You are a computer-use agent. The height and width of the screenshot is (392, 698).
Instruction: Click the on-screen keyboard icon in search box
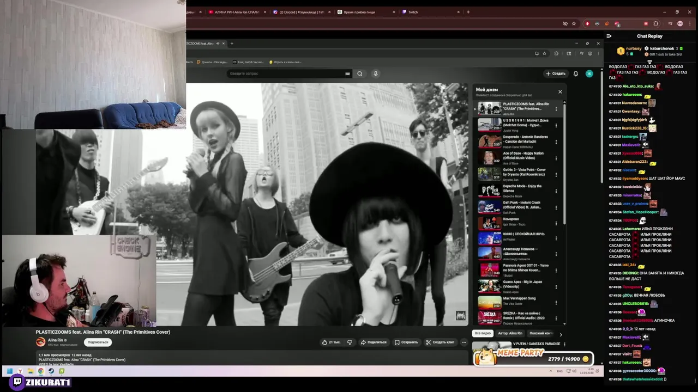pos(347,73)
